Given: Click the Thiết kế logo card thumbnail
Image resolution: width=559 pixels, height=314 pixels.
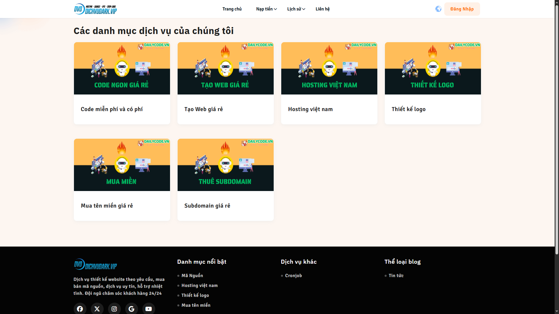Looking at the screenshot, I should (433, 68).
